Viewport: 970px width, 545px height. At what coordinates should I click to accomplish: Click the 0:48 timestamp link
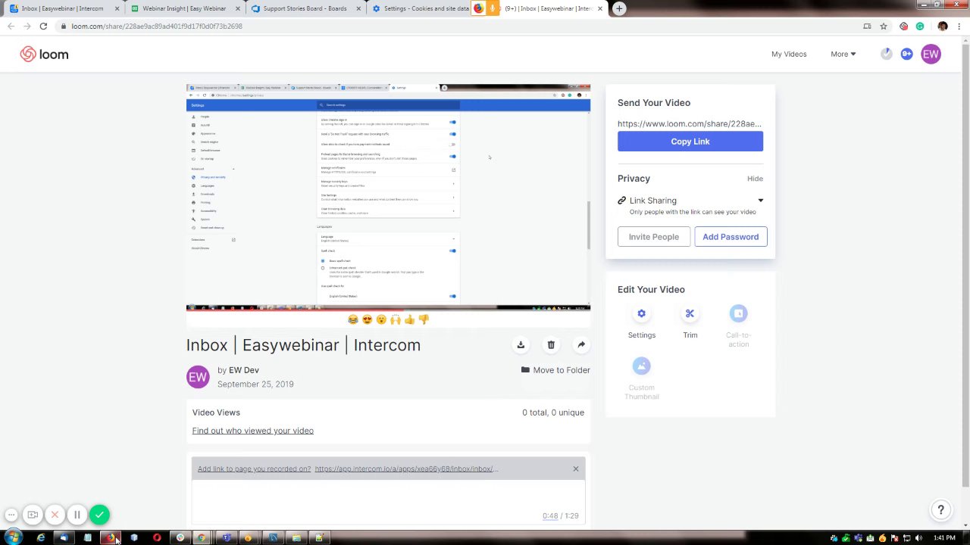pyautogui.click(x=550, y=515)
